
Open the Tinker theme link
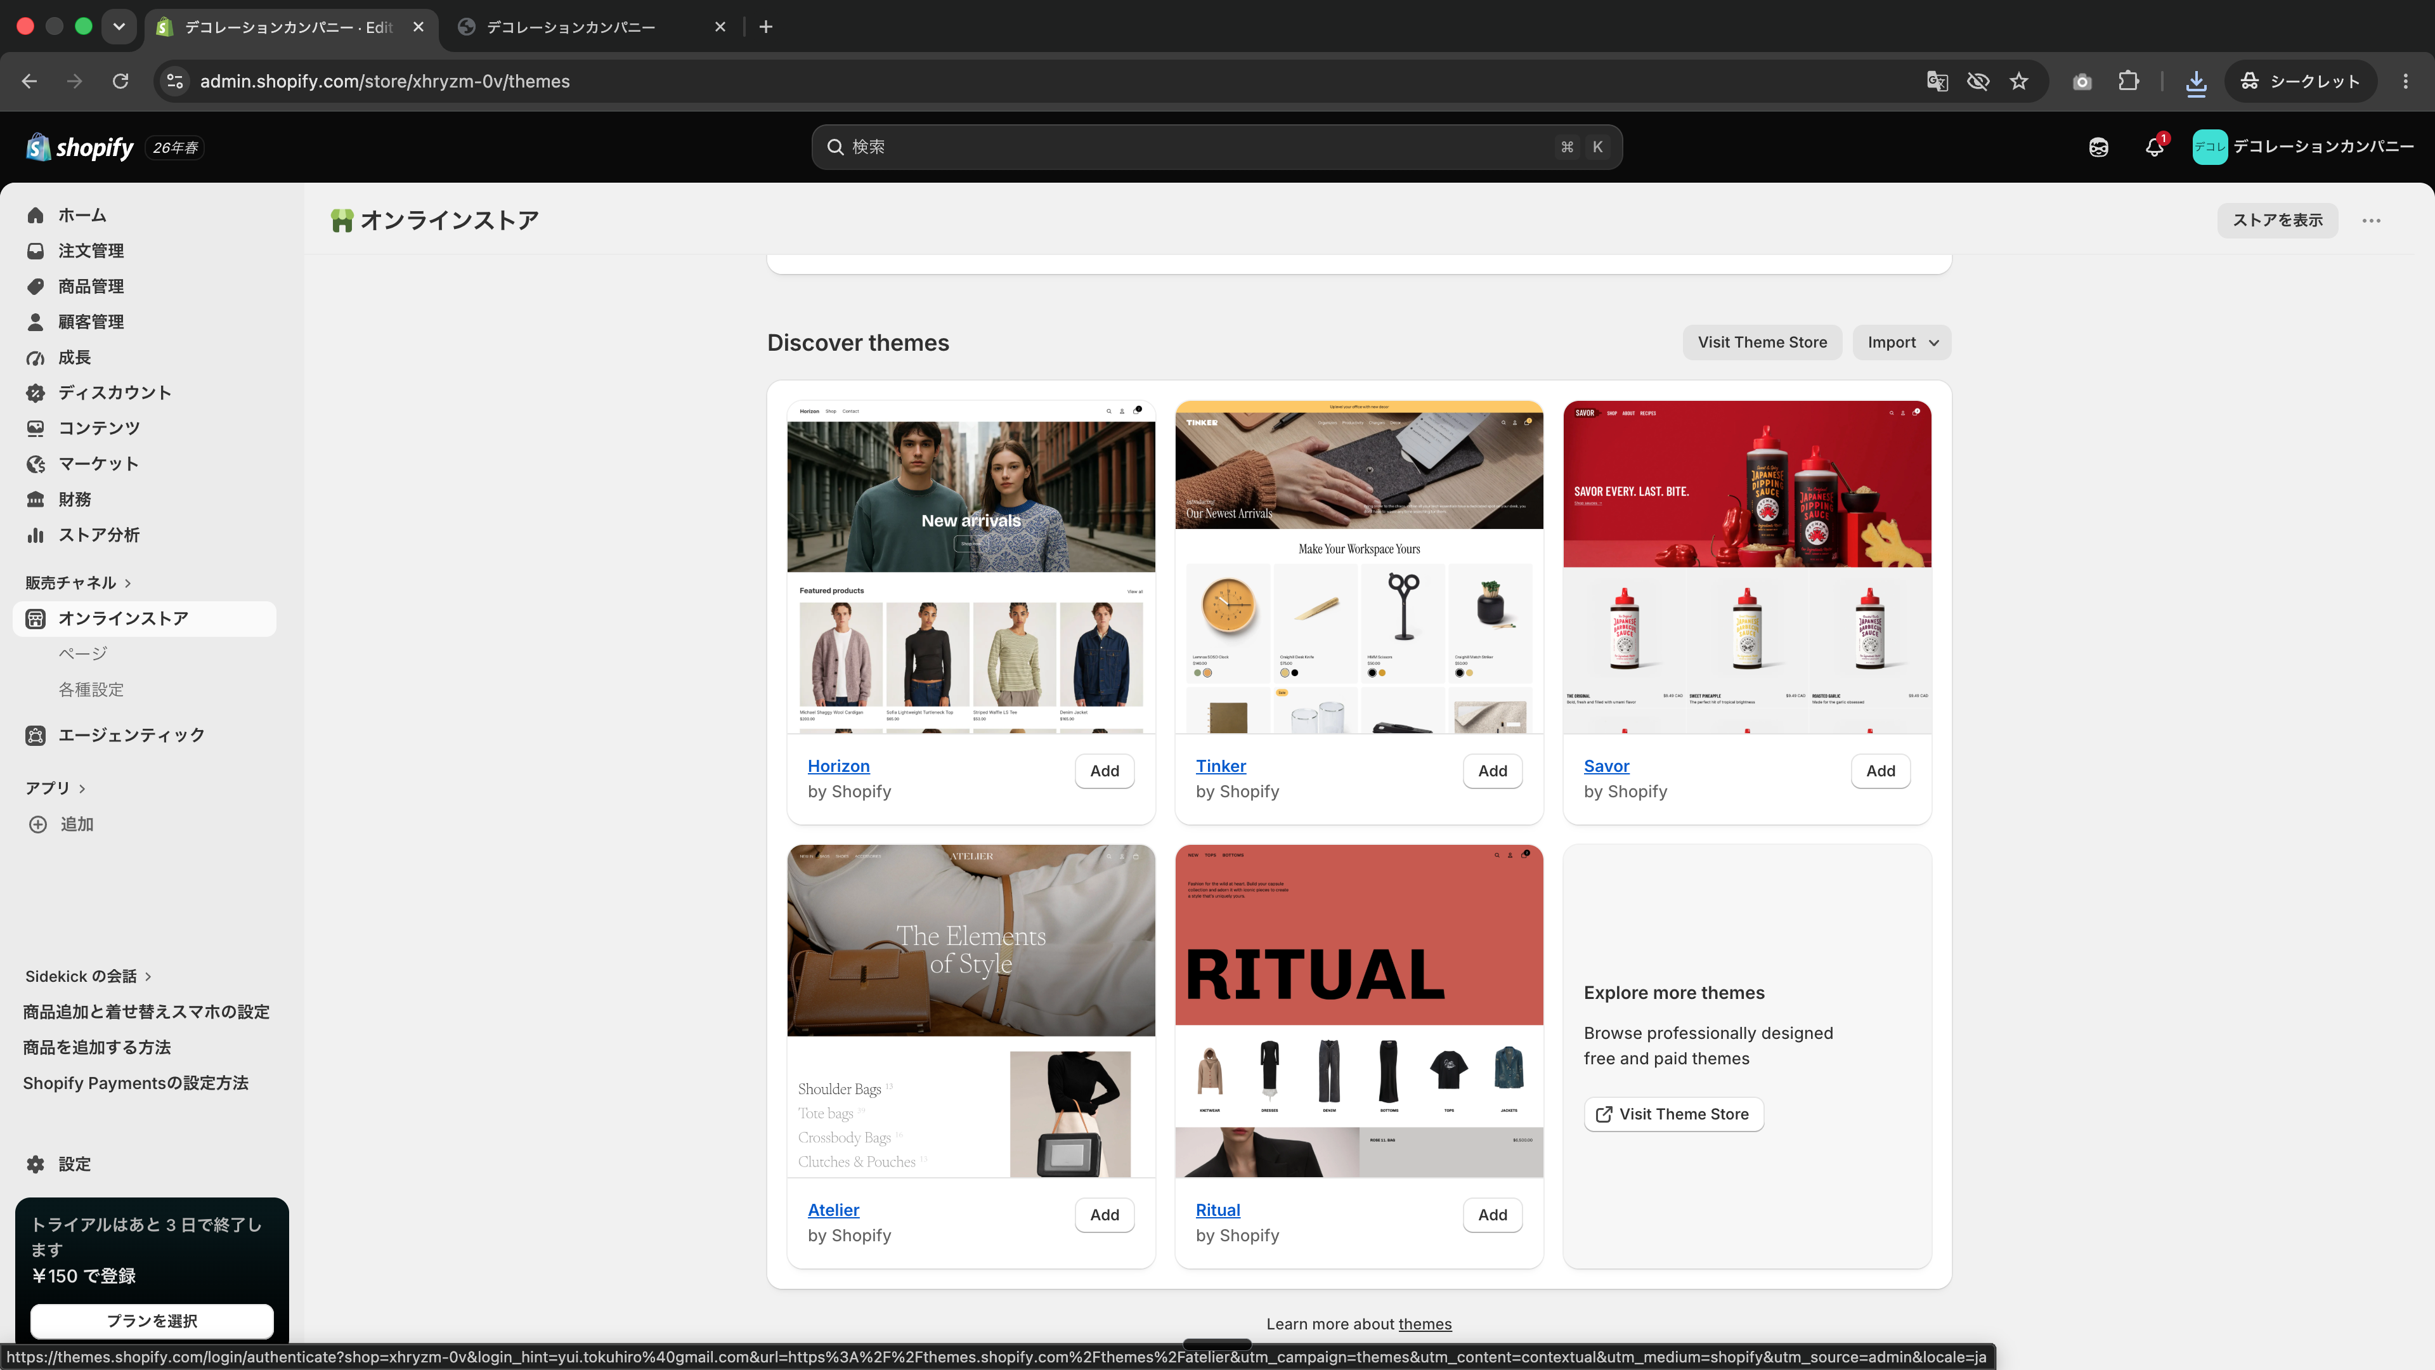1220,766
